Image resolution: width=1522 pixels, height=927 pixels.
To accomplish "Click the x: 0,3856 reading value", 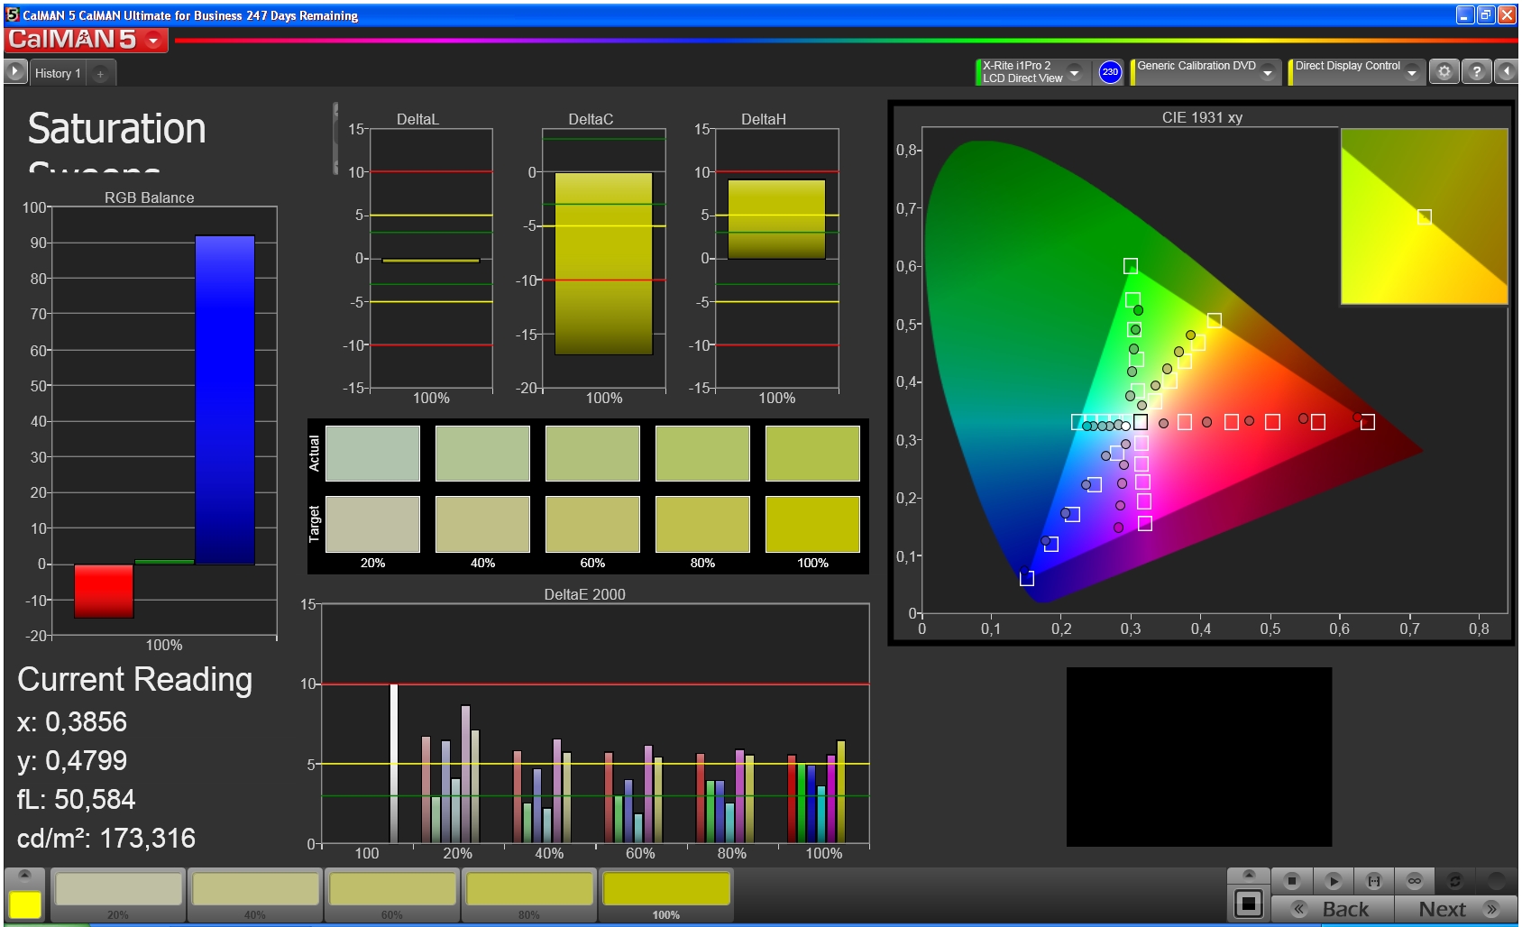I will pos(72,721).
